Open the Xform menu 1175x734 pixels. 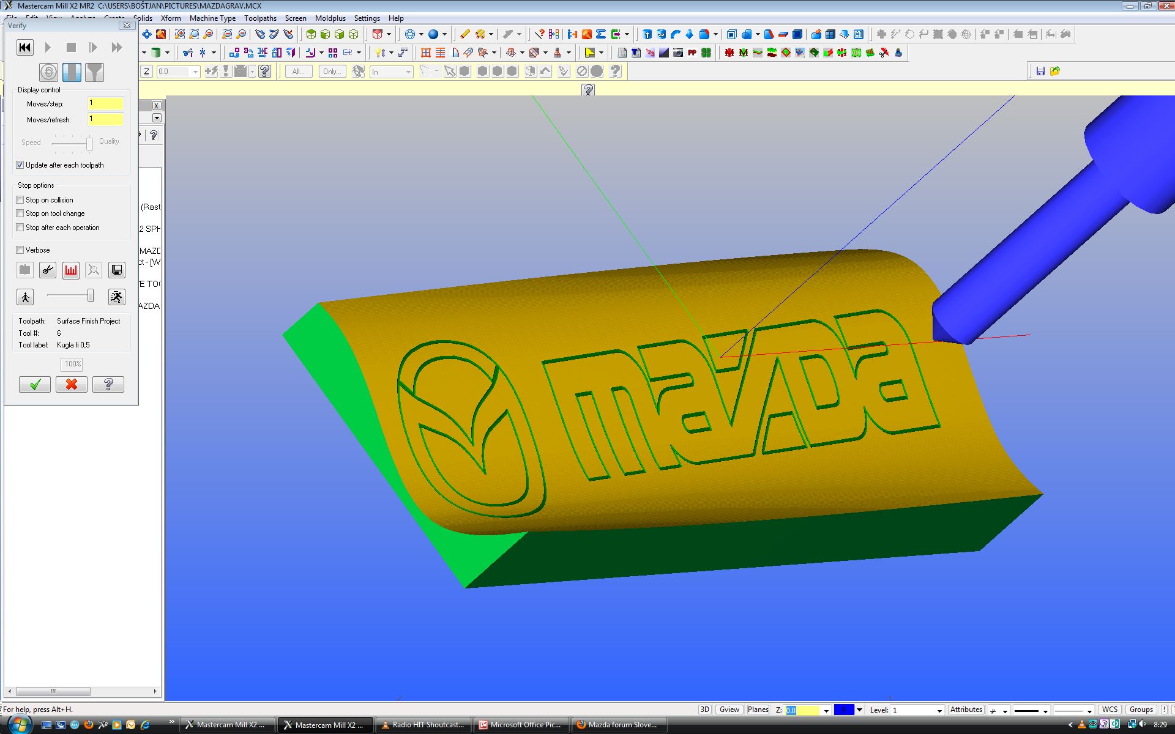(x=171, y=18)
